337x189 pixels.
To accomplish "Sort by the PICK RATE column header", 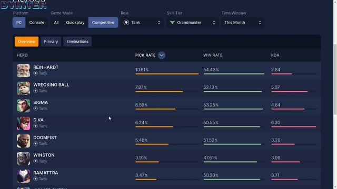I will point(145,55).
